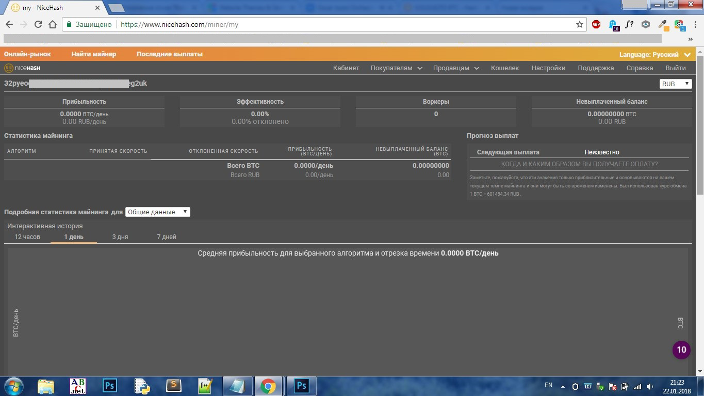Click the NiceHash logo in the navigation bar
This screenshot has height=396, width=704.
pos(22,68)
